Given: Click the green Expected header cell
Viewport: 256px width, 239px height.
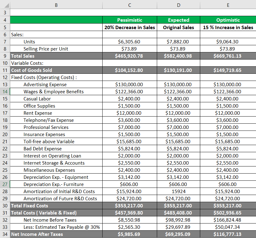Looking at the screenshot, I should [x=179, y=20].
